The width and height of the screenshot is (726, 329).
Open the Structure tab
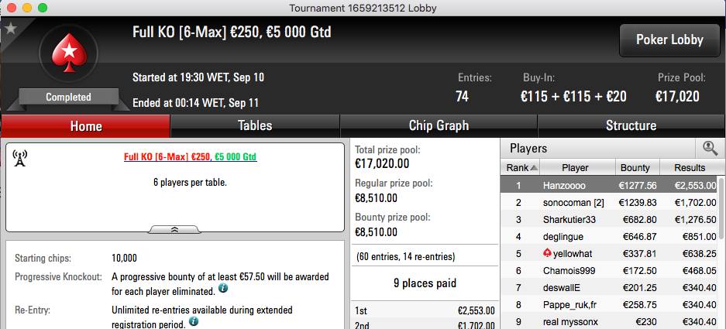click(x=631, y=126)
